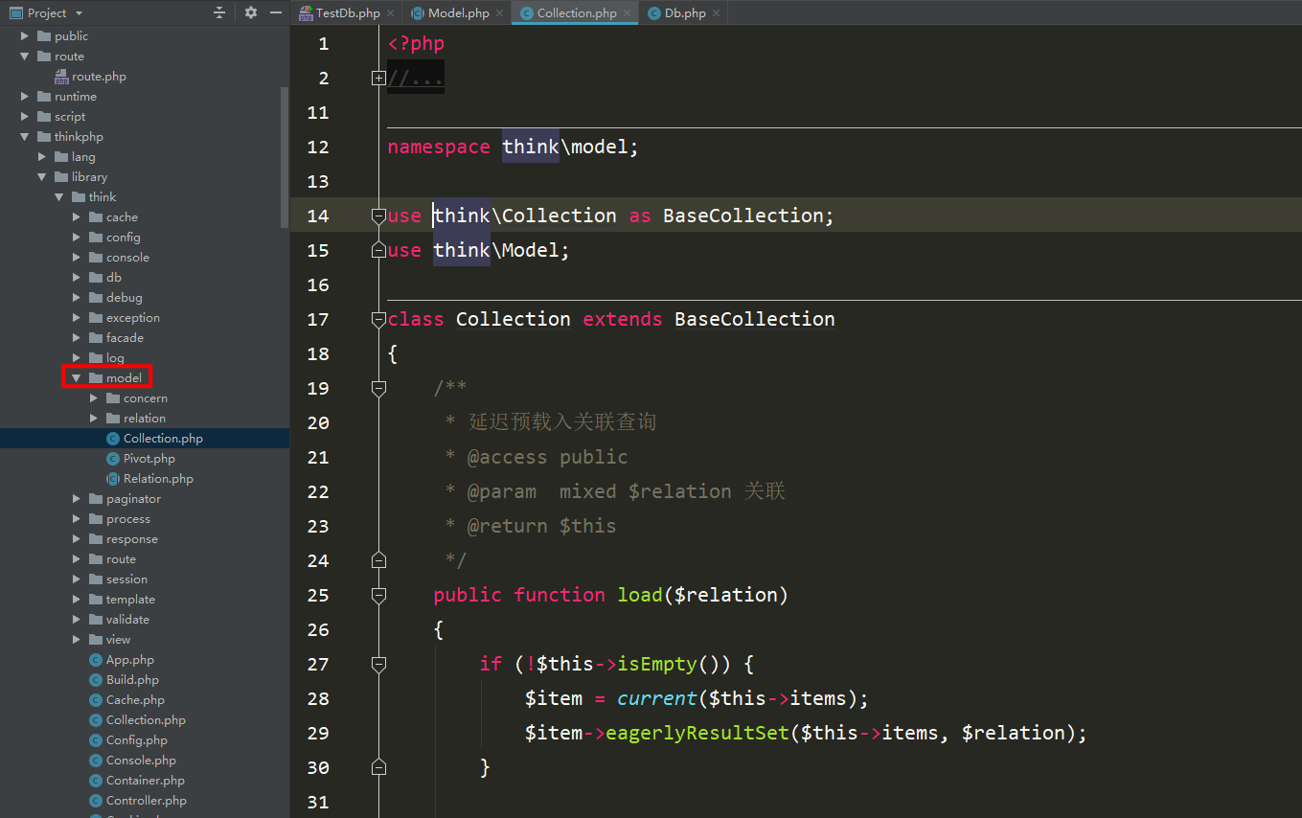Switch to the Db.php tab
This screenshot has height=818, width=1302.
coord(676,12)
